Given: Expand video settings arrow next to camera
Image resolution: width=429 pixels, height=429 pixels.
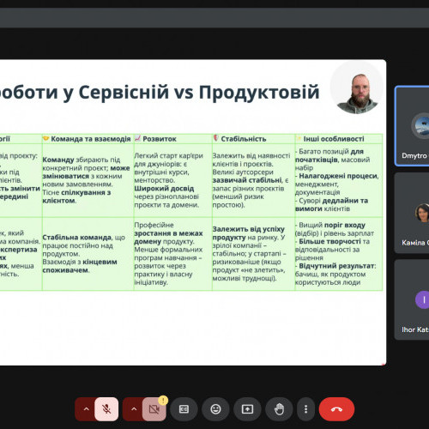Looking at the screenshot, I should 134,409.
